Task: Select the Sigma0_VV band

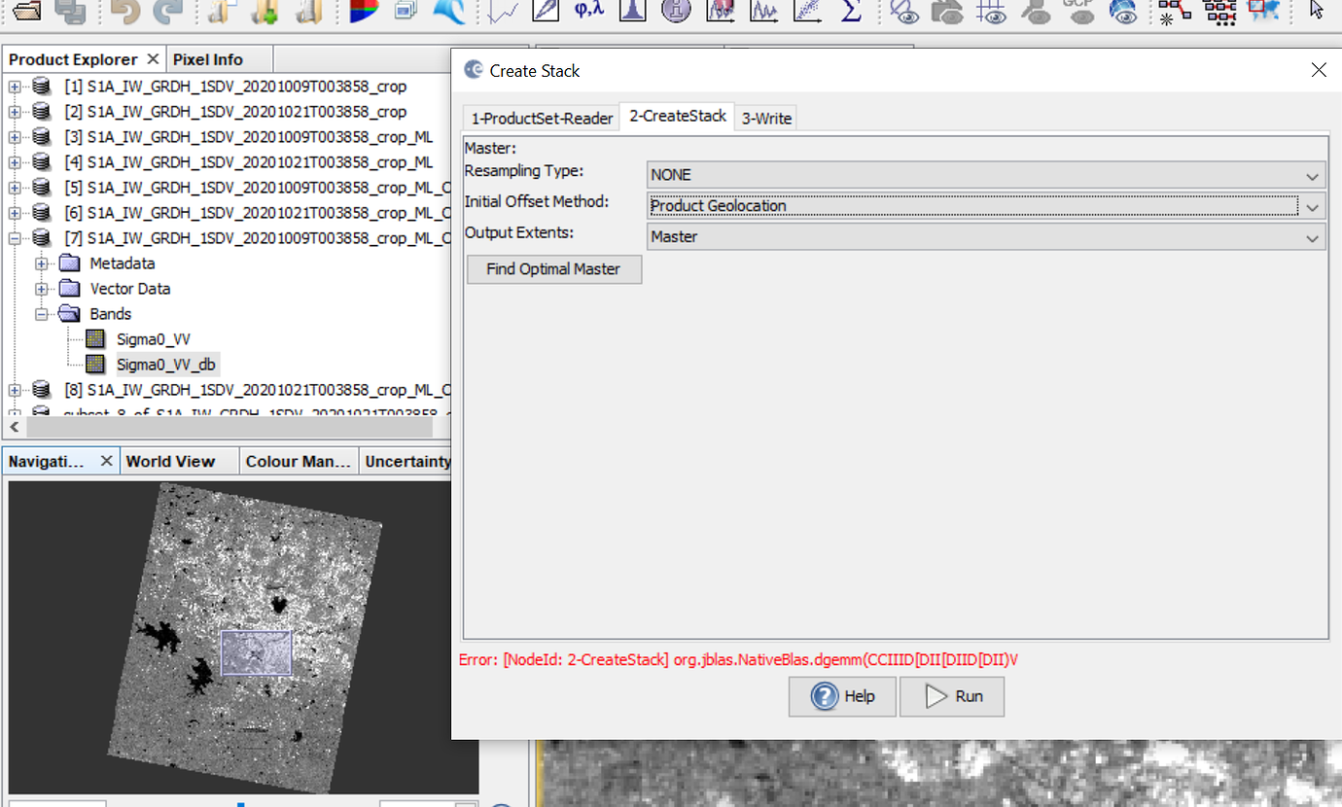Action: [154, 339]
